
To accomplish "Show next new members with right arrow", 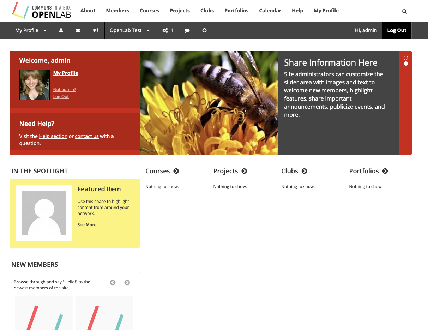I will pos(127,282).
